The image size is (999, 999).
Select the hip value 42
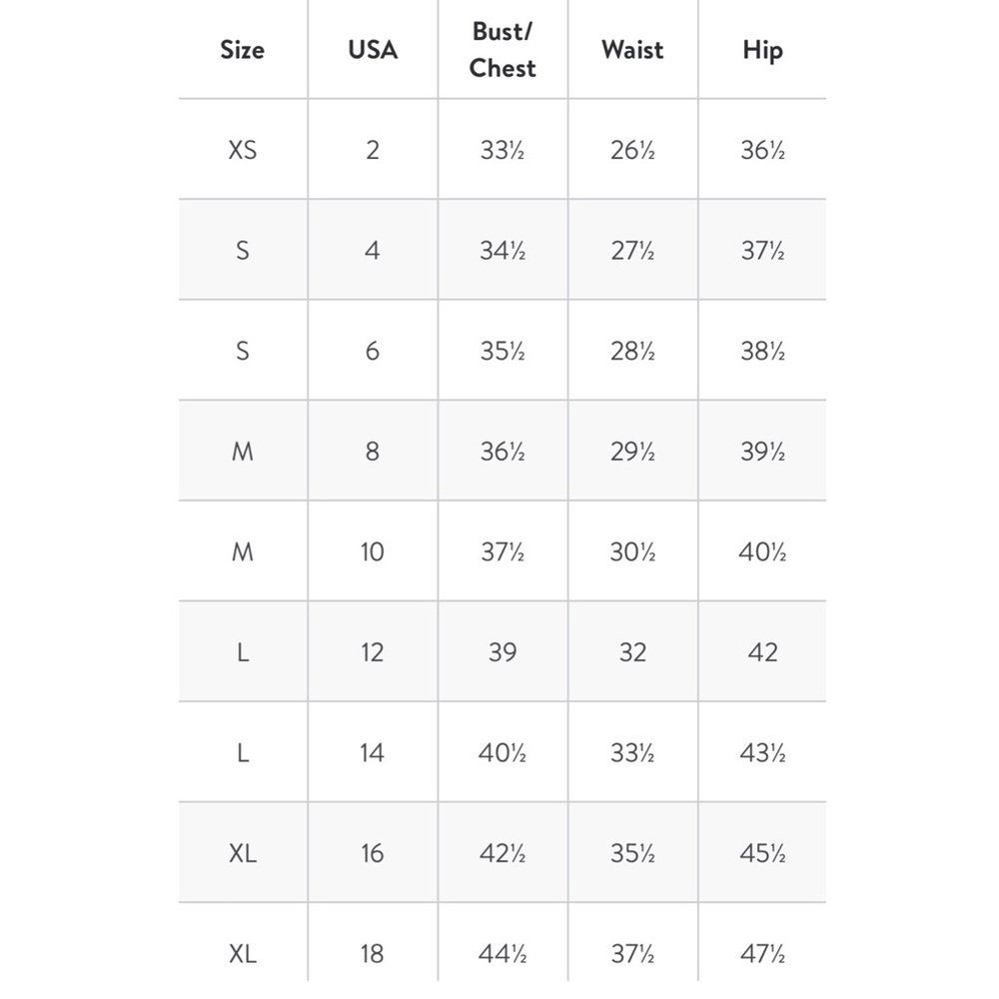point(762,652)
